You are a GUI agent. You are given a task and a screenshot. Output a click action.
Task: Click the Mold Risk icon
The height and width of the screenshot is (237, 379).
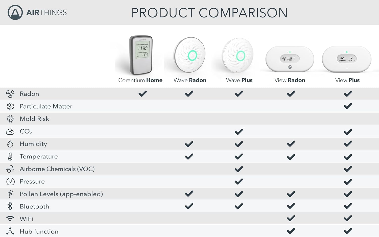point(10,119)
